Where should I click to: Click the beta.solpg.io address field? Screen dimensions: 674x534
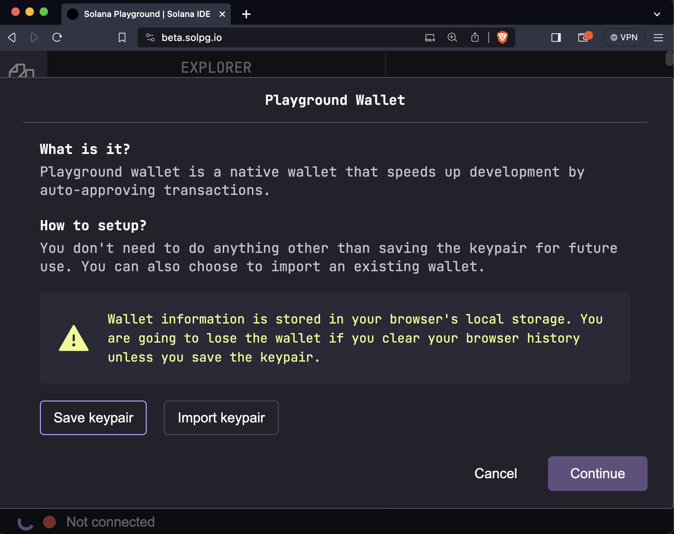pos(282,37)
